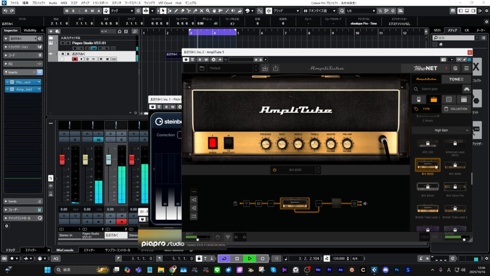This screenshot has height=276, width=490.
Task: Enable record on the おさけみく track
Action: 75,59
